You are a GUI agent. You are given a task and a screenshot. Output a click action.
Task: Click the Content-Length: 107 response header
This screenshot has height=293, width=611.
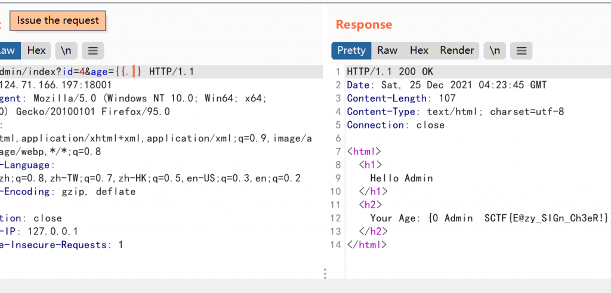(x=401, y=98)
